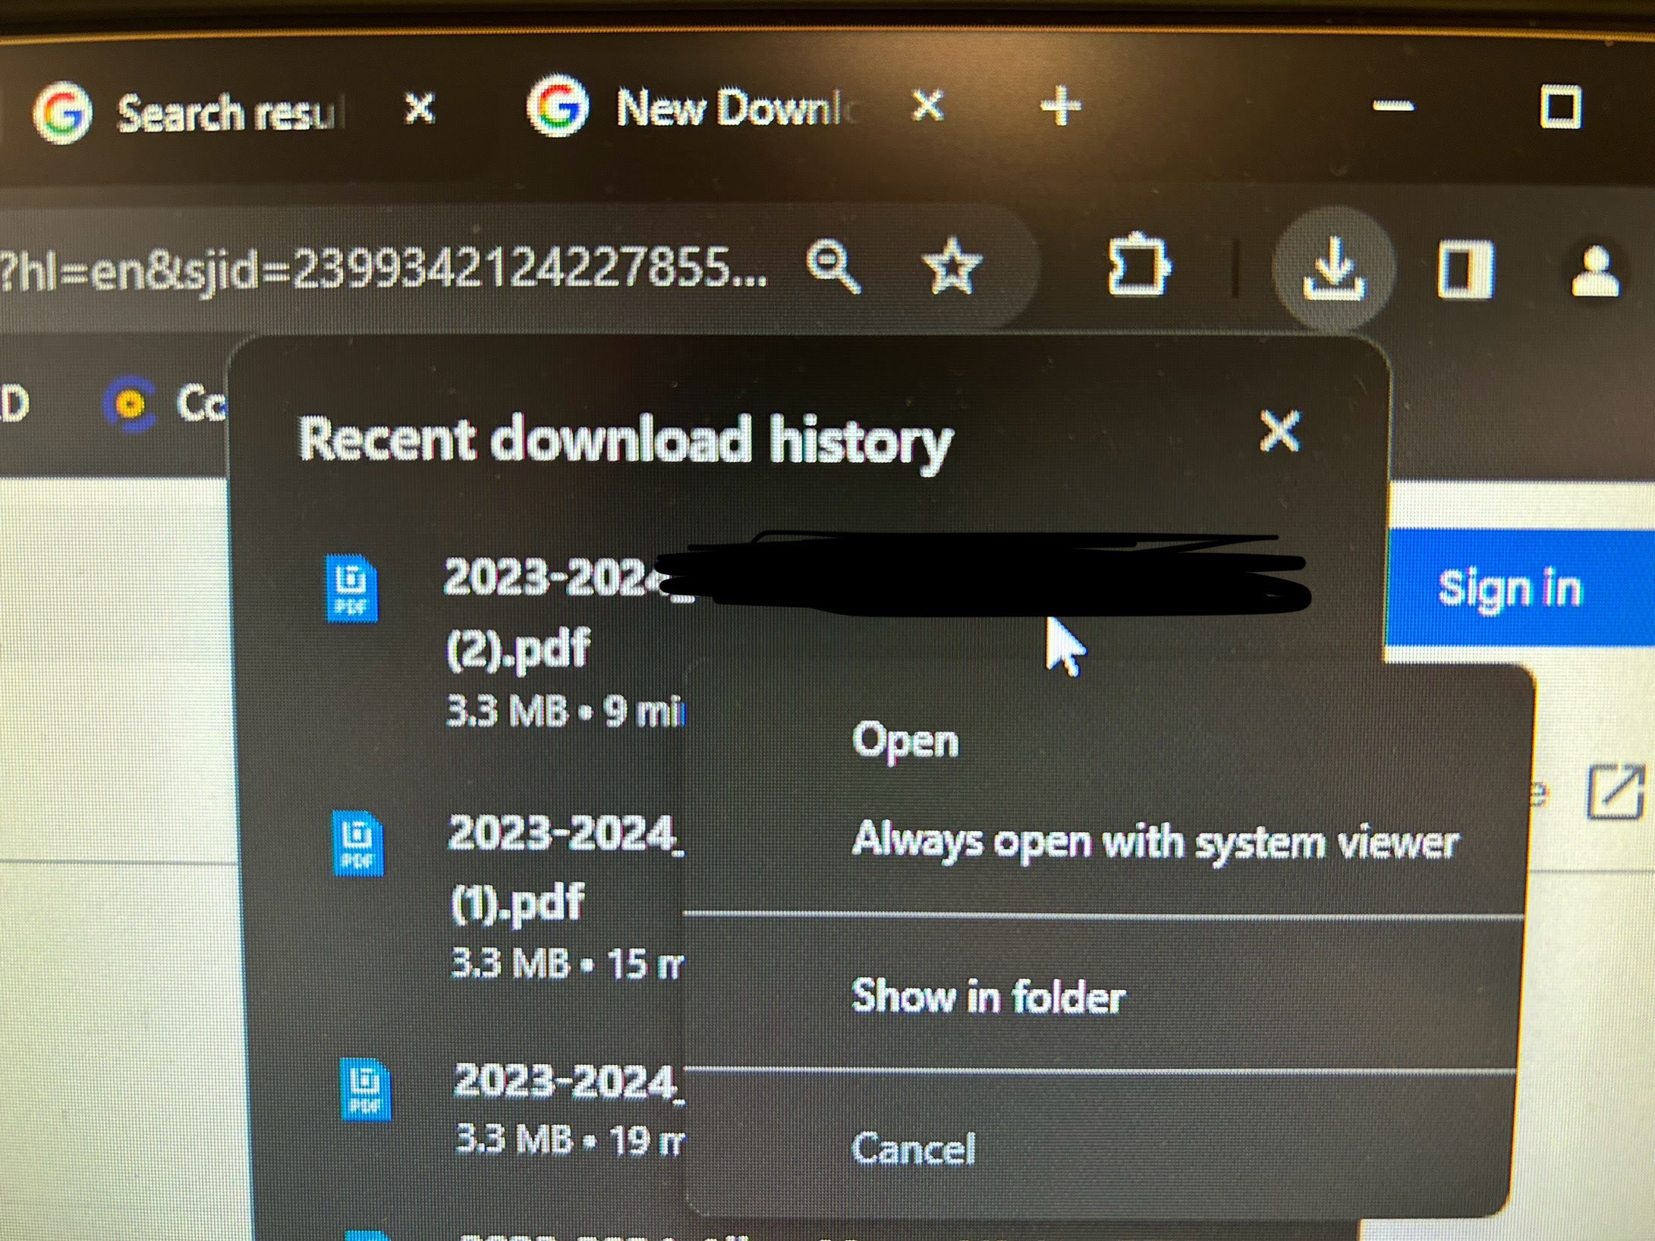The height and width of the screenshot is (1241, 1655).
Task: Open a new tab with plus button
Action: [x=1060, y=106]
